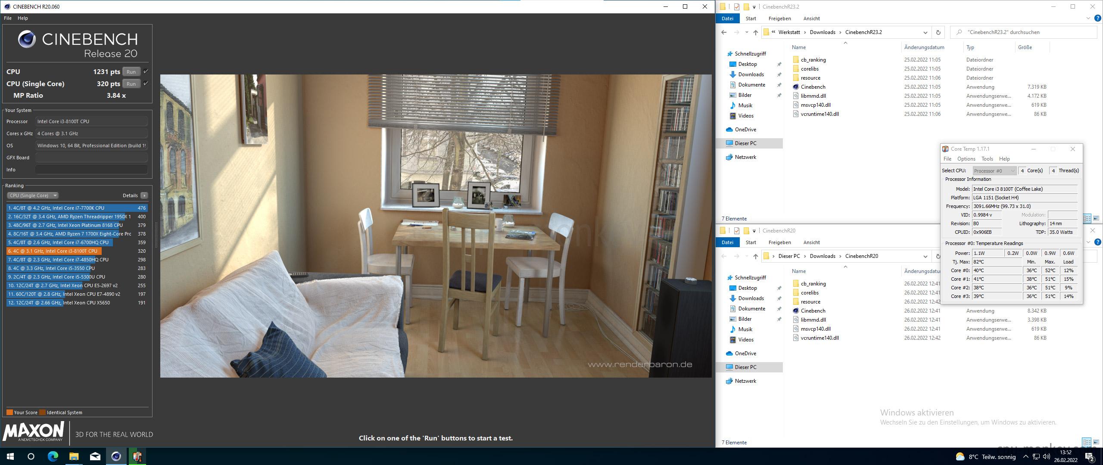This screenshot has width=1103, height=465.
Task: Open quick access toolbar dropdown in CinebenchR23.2
Action: [x=754, y=7]
